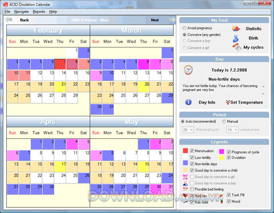
Task: Toggle Prognoses of cycle checkbox
Action: tap(229, 152)
